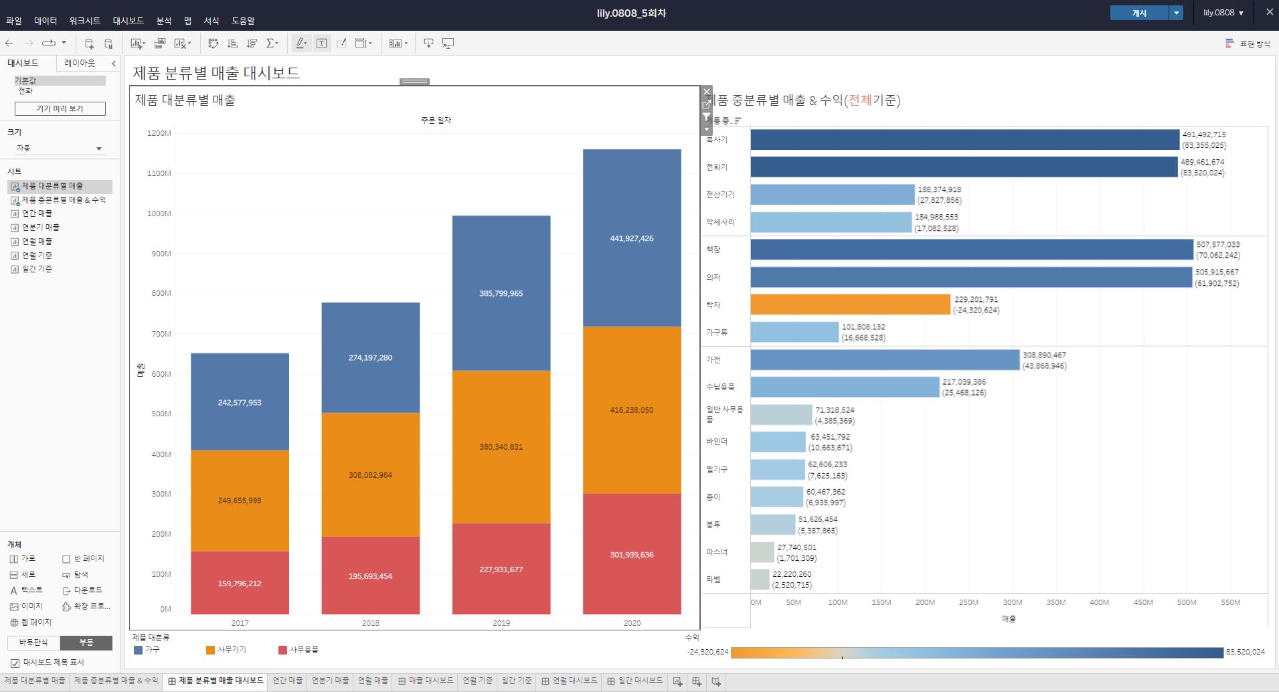Click the 게시 publish button
The height and width of the screenshot is (692, 1279).
[1139, 13]
